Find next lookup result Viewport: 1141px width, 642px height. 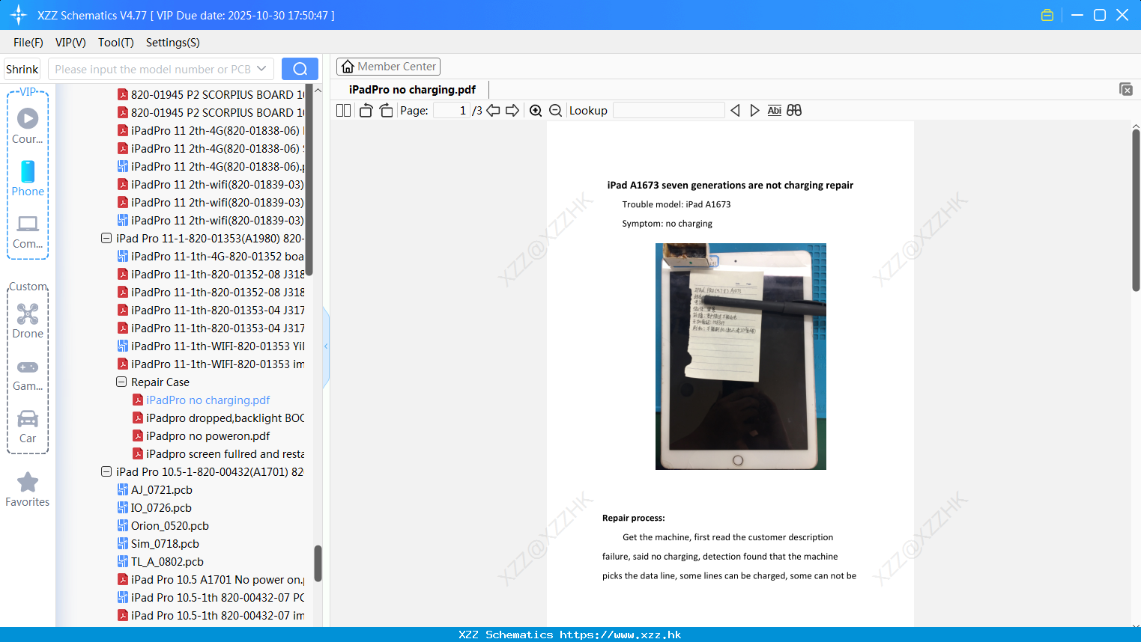(754, 110)
